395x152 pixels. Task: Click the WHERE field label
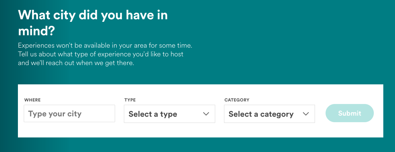pos(33,100)
